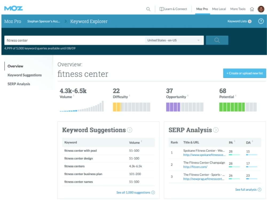The width and height of the screenshot is (267, 200).
Task: Click the home icon in top bar
Action: point(252,9)
